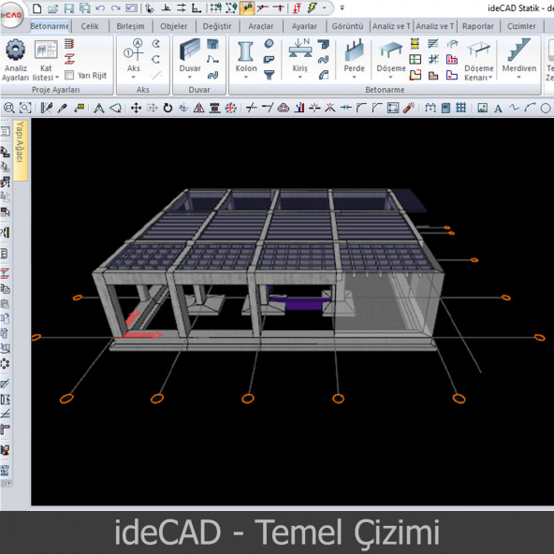Open the ideCAD application menu button
Image resolution: width=554 pixels, height=554 pixels.
[x=11, y=15]
